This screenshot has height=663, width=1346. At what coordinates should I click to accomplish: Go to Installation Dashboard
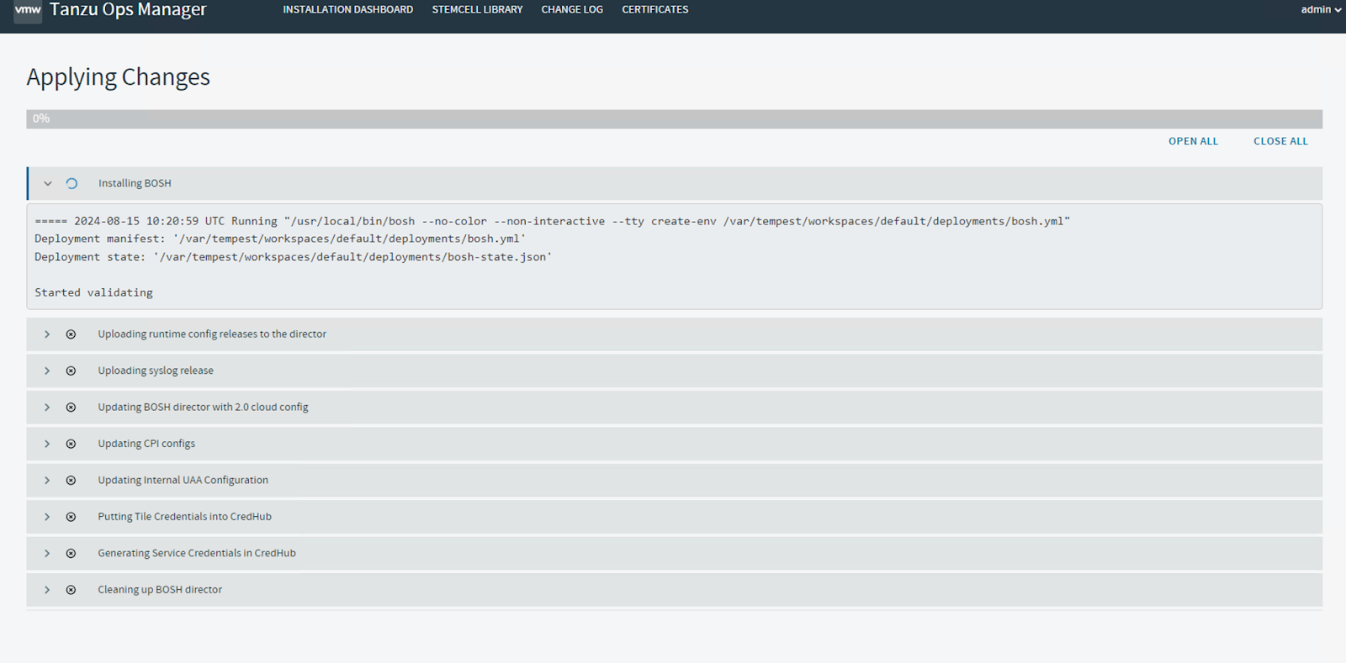[x=347, y=10]
